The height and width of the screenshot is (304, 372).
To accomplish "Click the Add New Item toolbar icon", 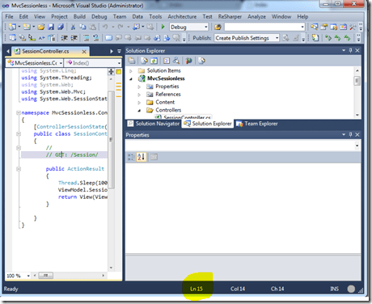I will pos(27,27).
